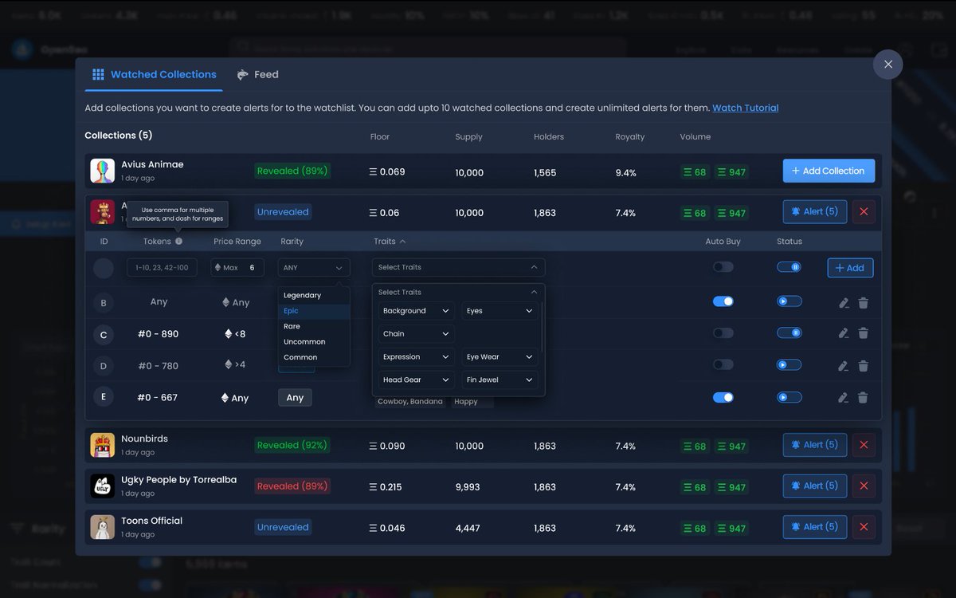Open the Watch Tutorial link
Screen dimensions: 956x598
pos(745,108)
